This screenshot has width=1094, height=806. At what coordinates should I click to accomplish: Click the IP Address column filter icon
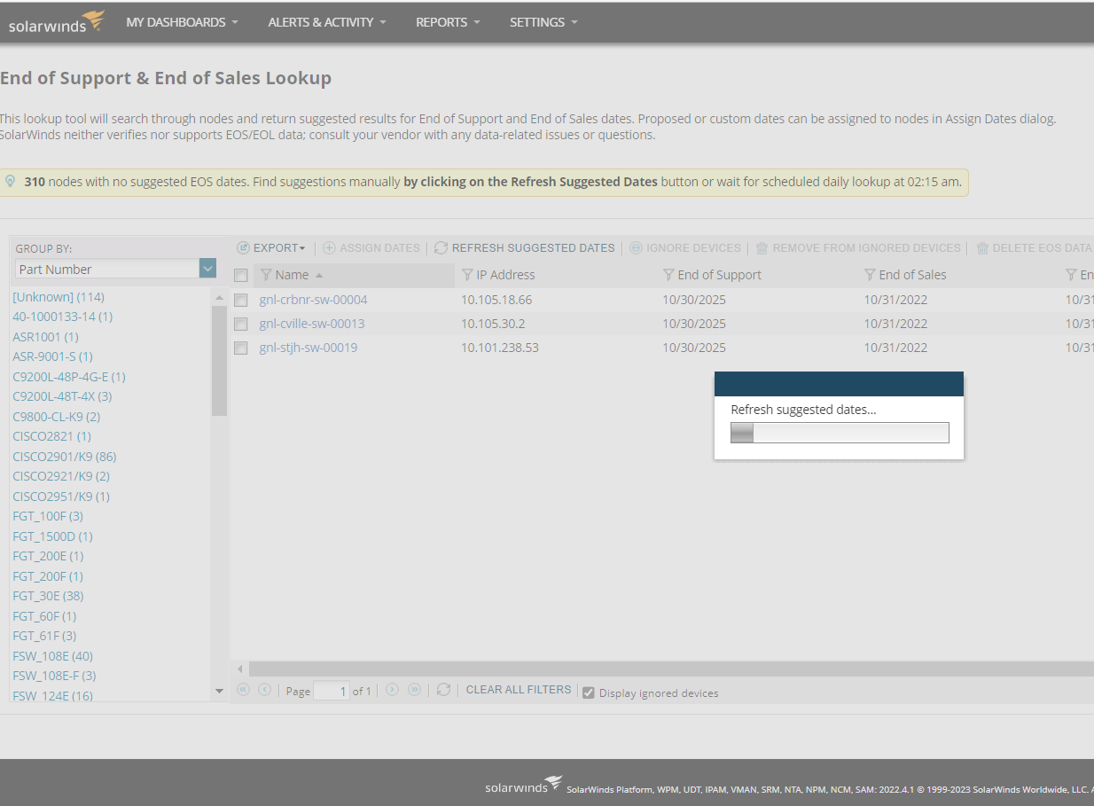coord(467,275)
